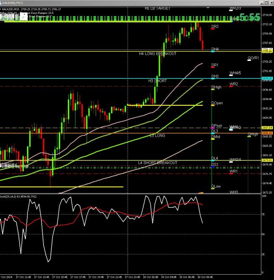Viewport: 274px width, 280px height.
Task: Click the stochastic scale value 25
Action: [x=263, y=254]
